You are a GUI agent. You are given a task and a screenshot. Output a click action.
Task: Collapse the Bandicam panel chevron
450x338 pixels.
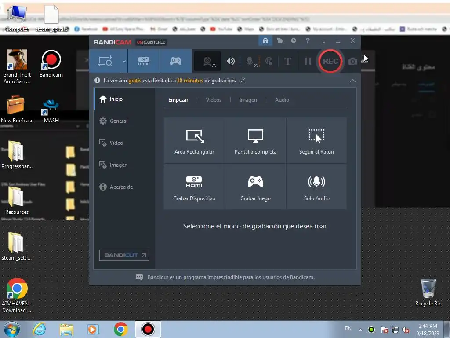coord(353,81)
